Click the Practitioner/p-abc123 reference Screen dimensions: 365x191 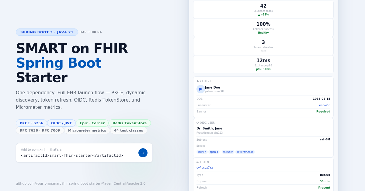tap(210, 133)
